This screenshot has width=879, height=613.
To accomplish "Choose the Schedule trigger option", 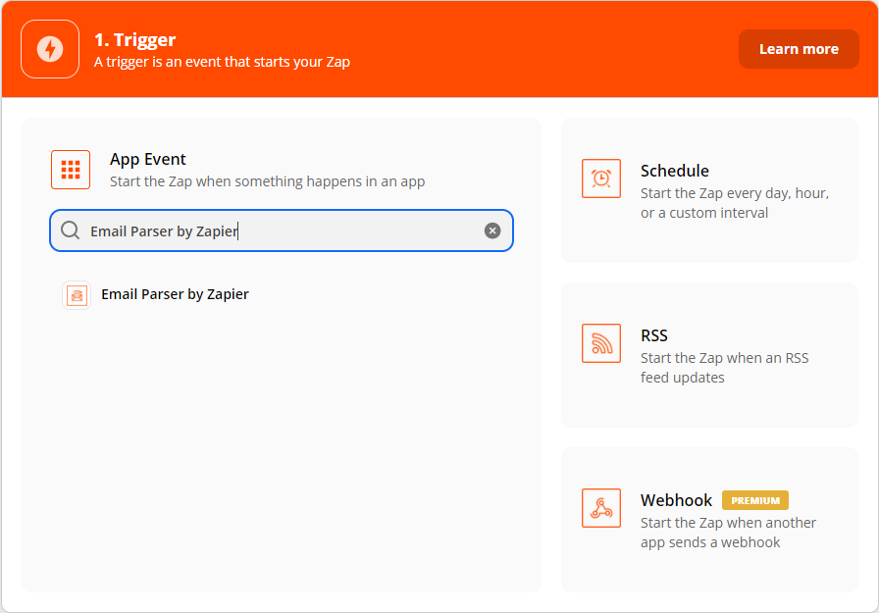I will click(x=709, y=190).
